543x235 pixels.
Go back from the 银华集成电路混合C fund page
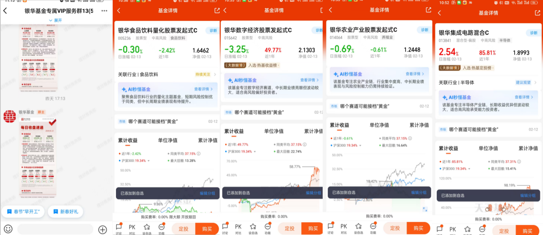[x=439, y=13]
